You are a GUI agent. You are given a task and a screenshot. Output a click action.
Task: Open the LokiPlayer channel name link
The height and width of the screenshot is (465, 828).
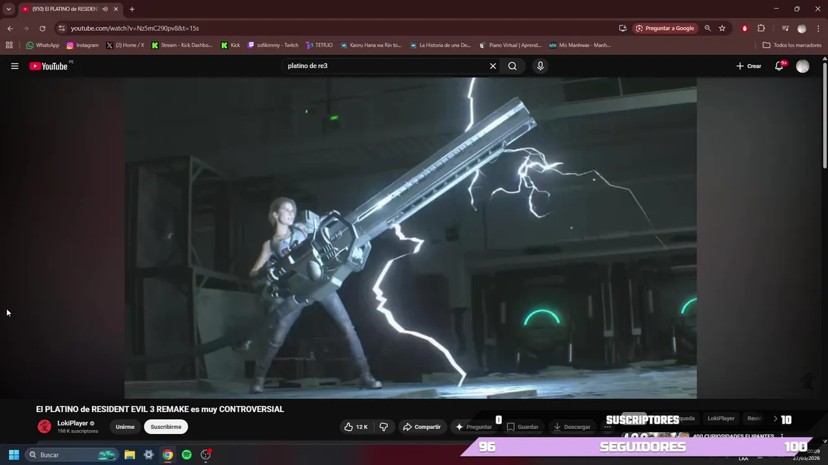click(x=72, y=423)
